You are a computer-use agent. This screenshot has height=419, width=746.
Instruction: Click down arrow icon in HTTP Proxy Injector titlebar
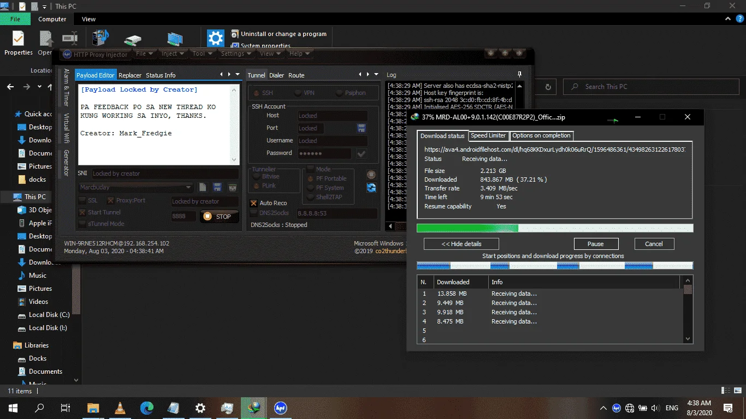pos(491,53)
